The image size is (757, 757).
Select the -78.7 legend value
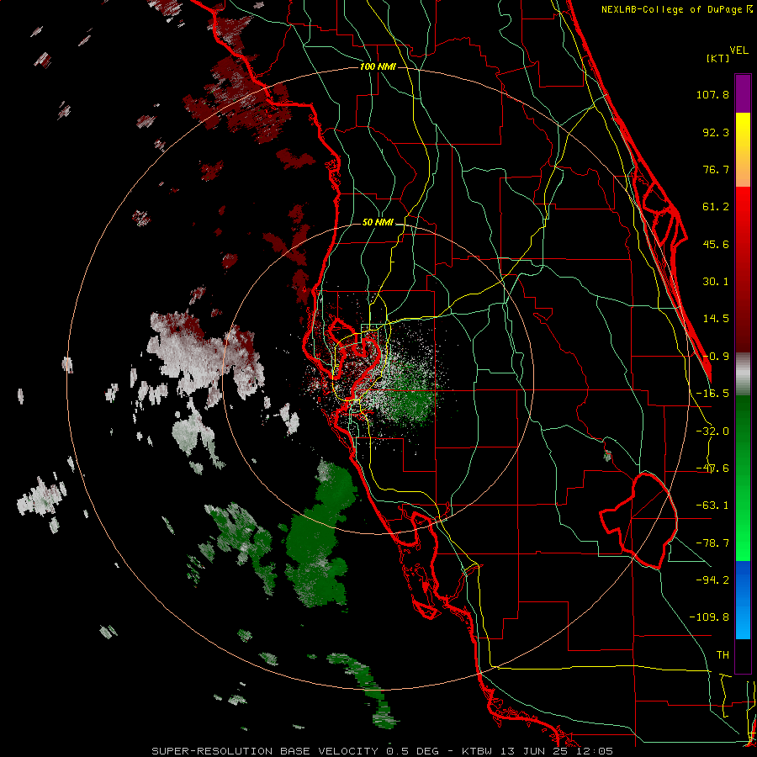pyautogui.click(x=712, y=543)
